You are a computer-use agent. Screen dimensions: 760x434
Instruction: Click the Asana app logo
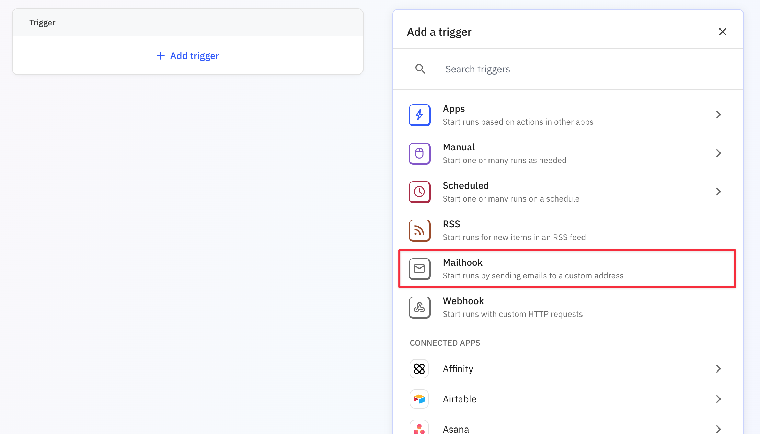point(419,429)
